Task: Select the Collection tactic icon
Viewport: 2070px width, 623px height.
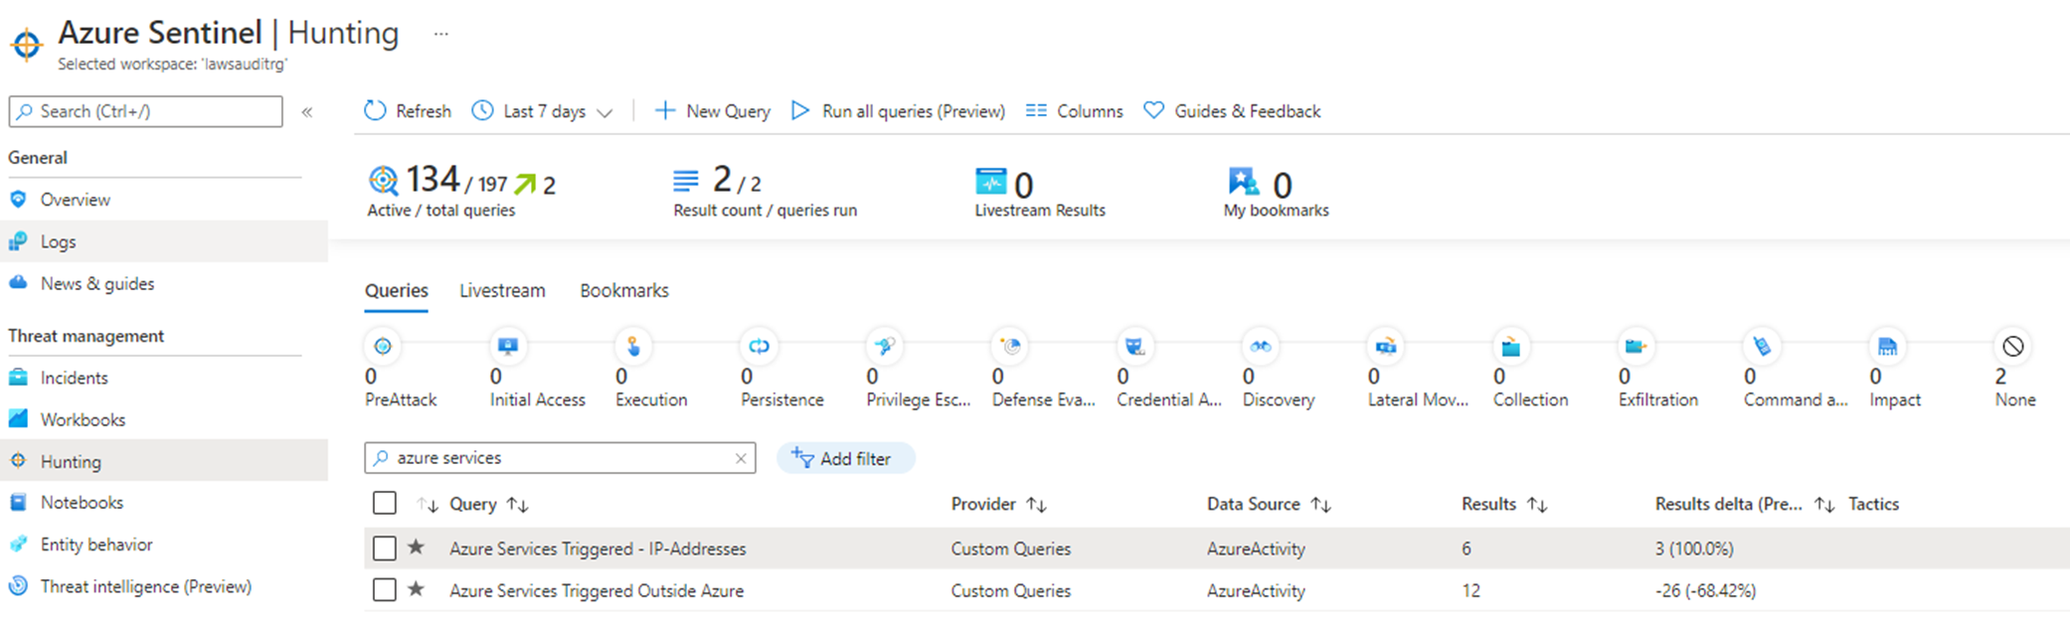Action: coord(1511,346)
